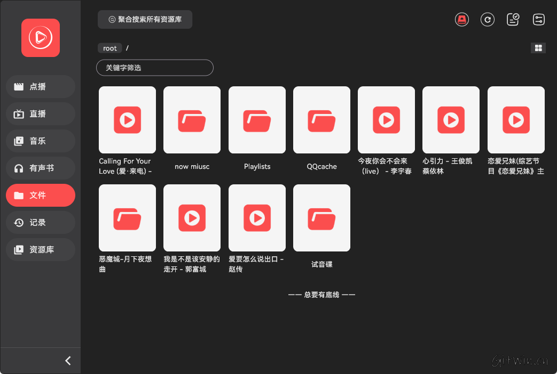Click the 关键字筛选 keyword filter field
Image resolution: width=557 pixels, height=374 pixels.
[154, 68]
